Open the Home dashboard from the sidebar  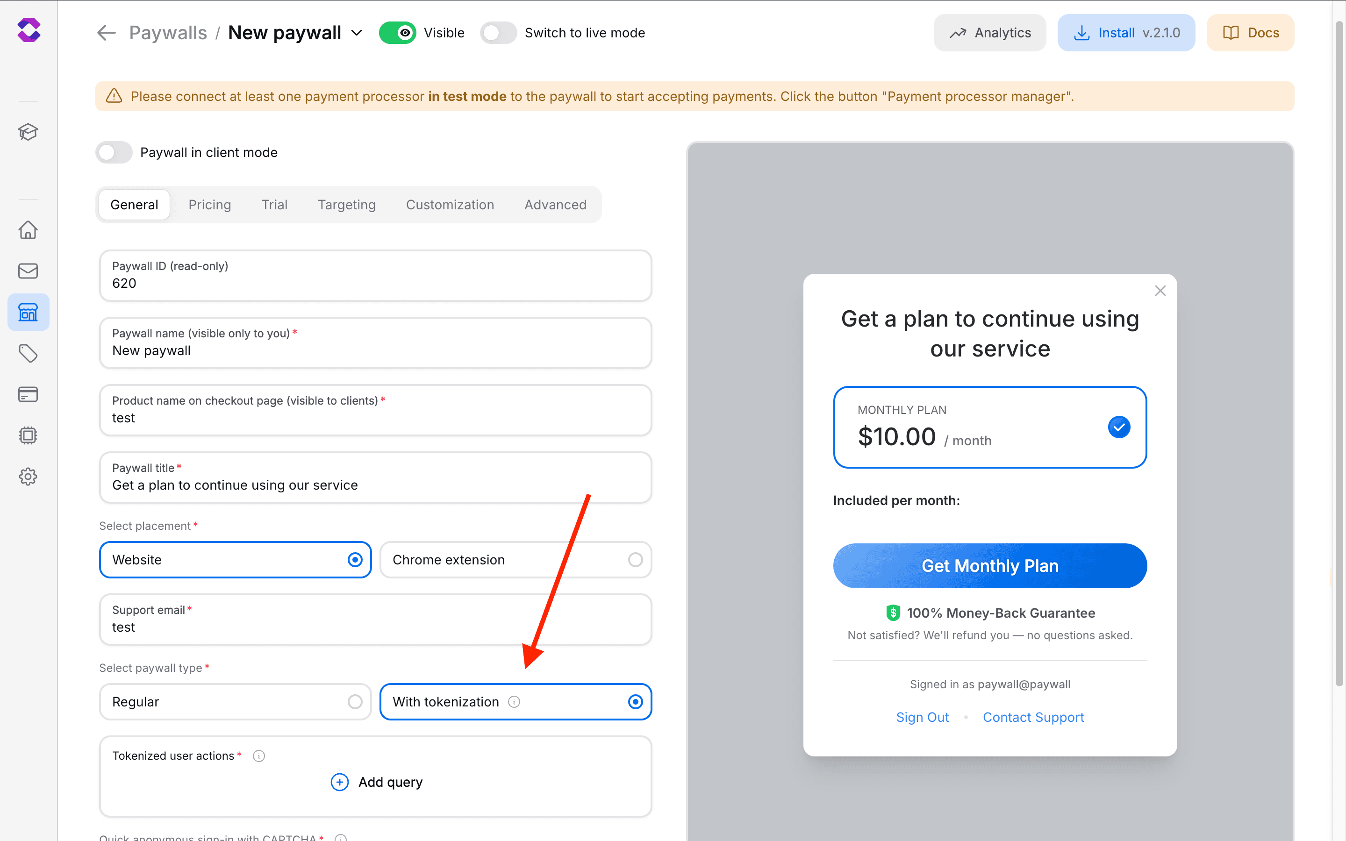[x=28, y=230]
